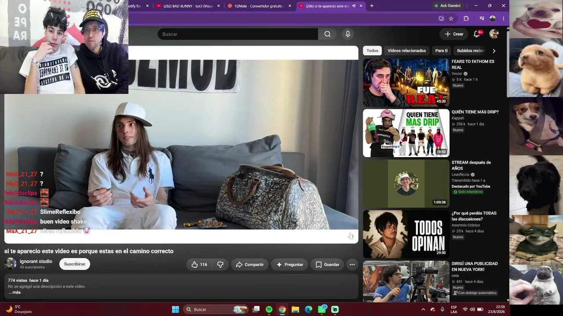The image size is (563, 316).
Task: Open ignorant studio channel avatar
Action: [x=11, y=264]
